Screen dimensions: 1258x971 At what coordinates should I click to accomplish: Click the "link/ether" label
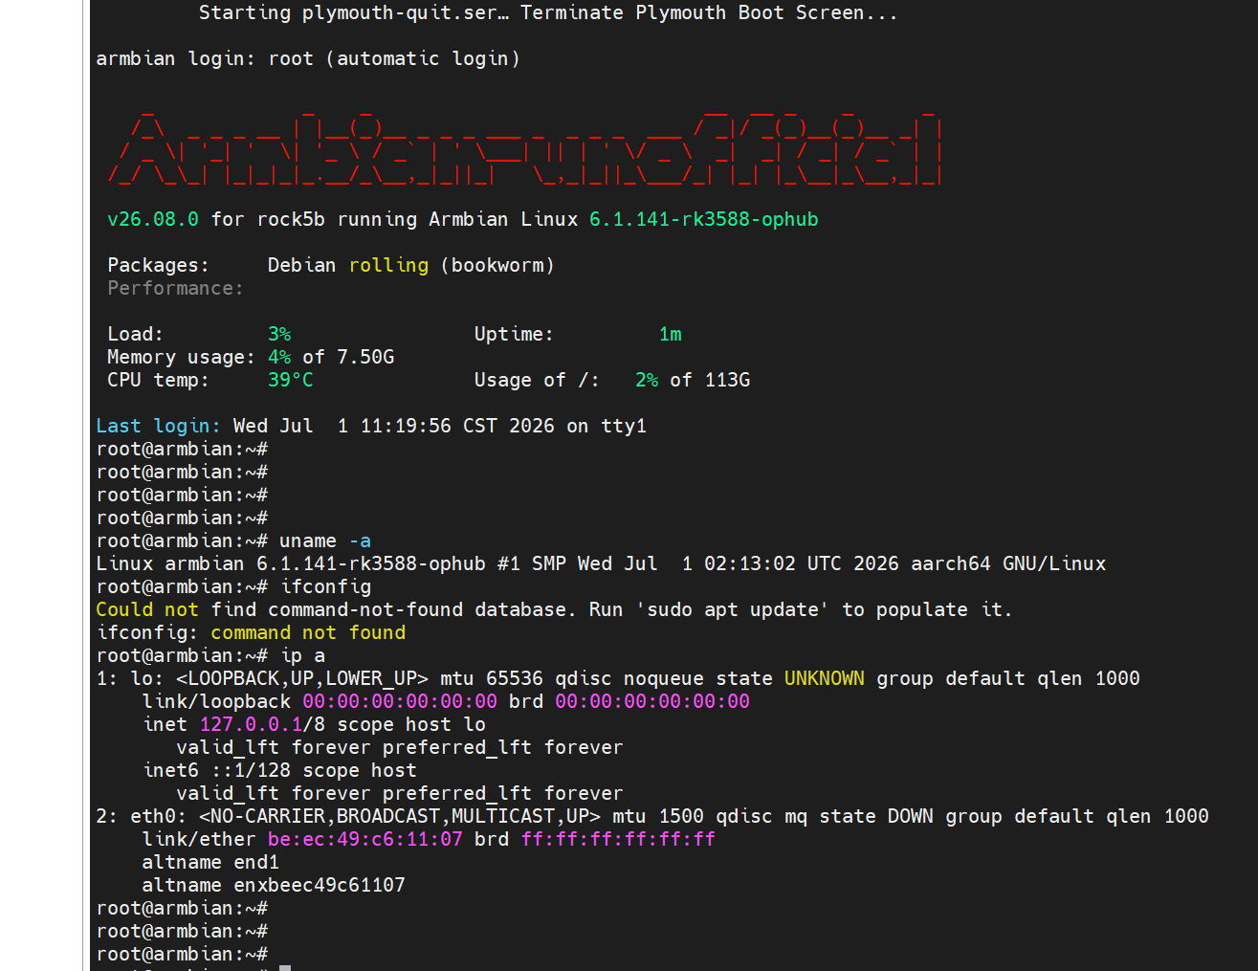pyautogui.click(x=199, y=840)
